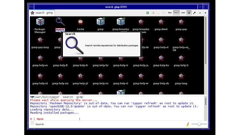
Task: Click the window menu button in title bar
Action: click(x=31, y=7)
